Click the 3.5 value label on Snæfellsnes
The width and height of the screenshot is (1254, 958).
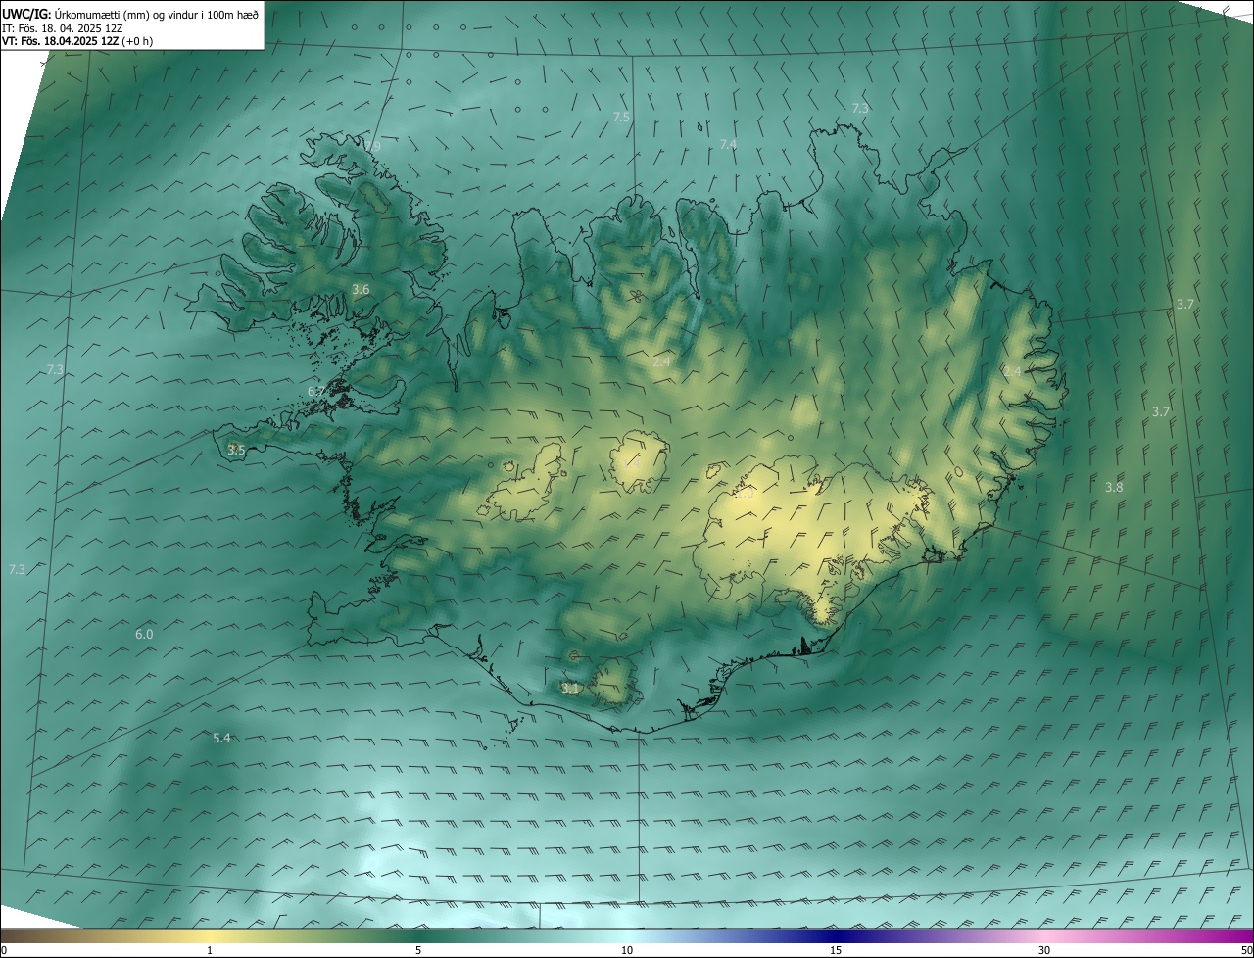[x=236, y=451]
